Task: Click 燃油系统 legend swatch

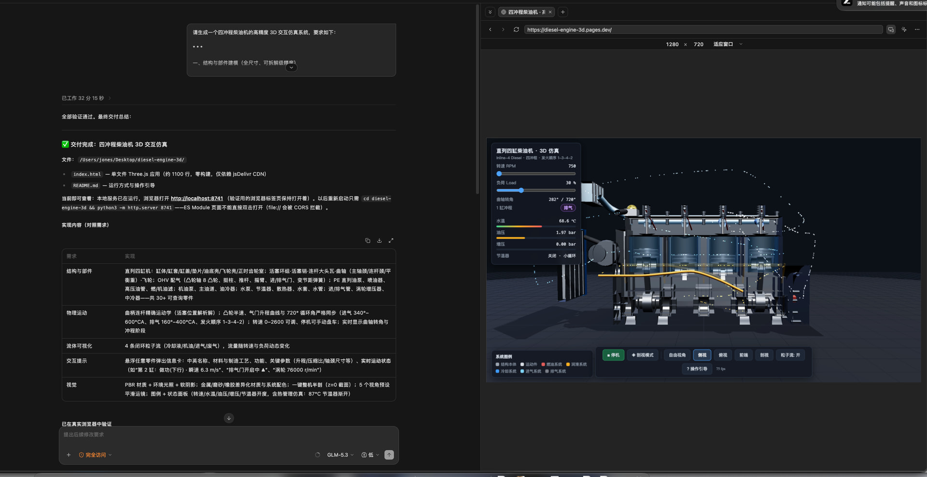Action: pyautogui.click(x=543, y=365)
